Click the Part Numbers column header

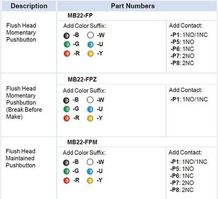coord(133,6)
